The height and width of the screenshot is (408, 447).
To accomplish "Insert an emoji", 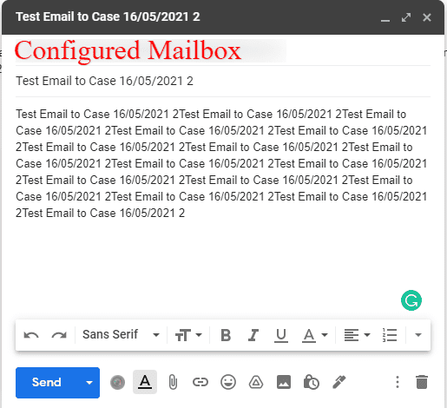I will [228, 382].
